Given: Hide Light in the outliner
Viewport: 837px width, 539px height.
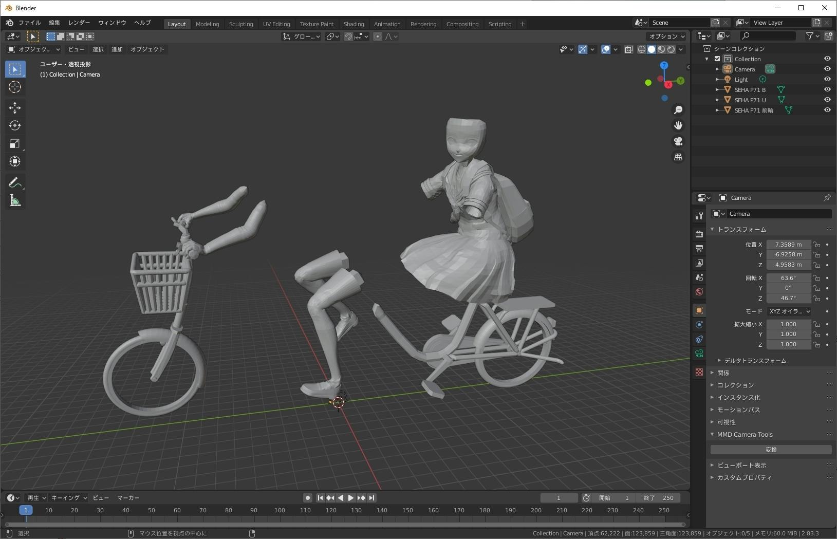Looking at the screenshot, I should tap(827, 79).
